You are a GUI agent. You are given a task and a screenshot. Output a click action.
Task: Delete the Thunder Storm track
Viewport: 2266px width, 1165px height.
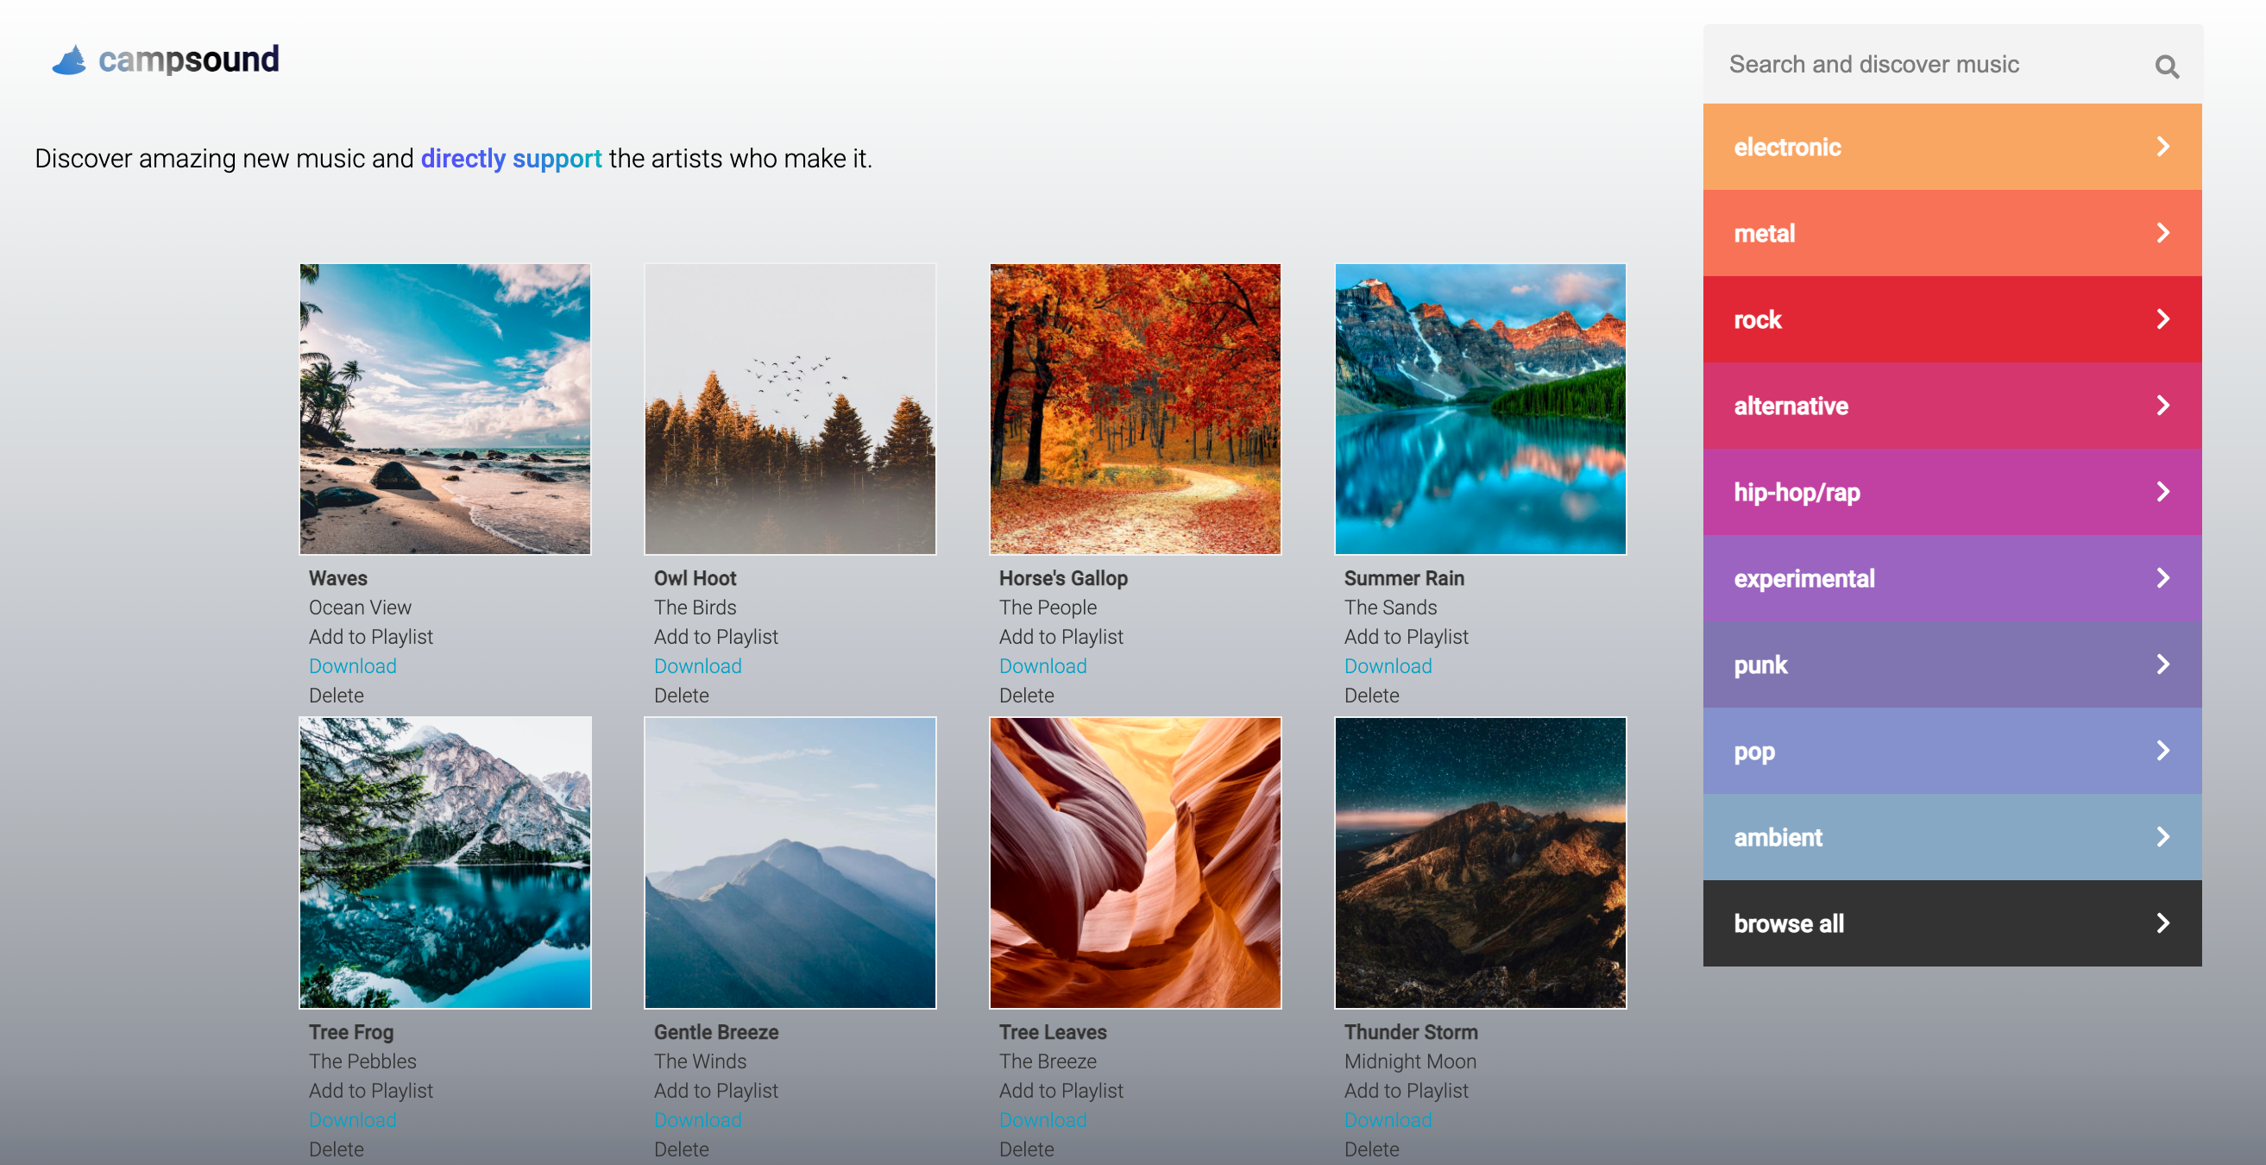click(x=1372, y=1149)
